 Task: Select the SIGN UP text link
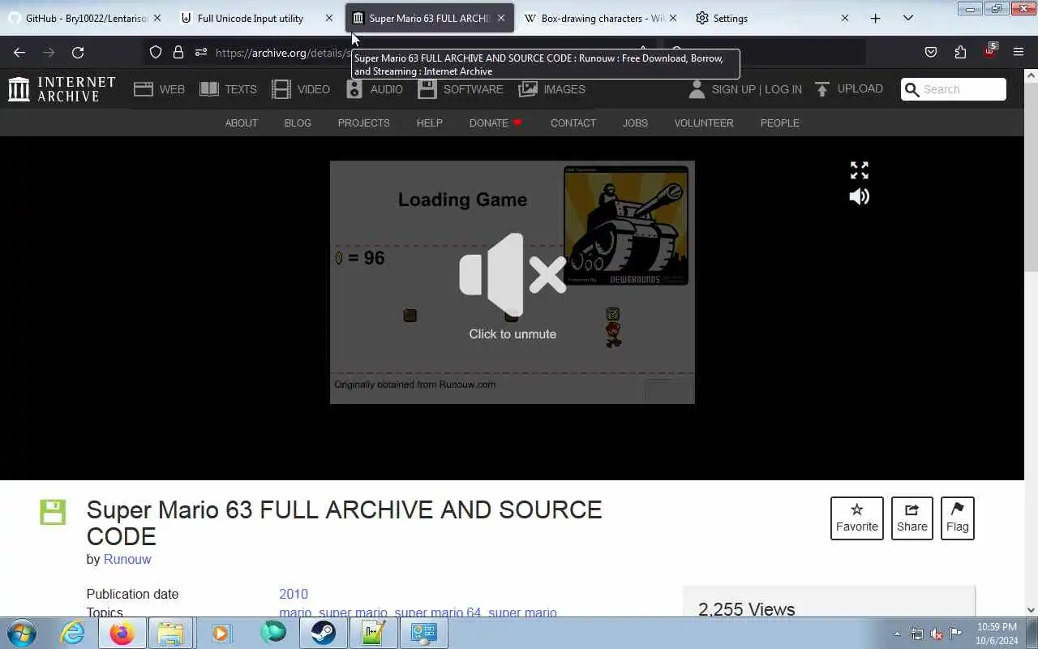tap(733, 89)
